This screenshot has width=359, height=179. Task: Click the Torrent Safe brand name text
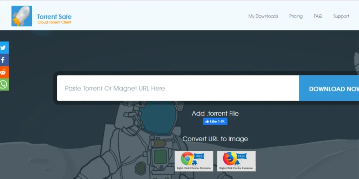(x=54, y=16)
